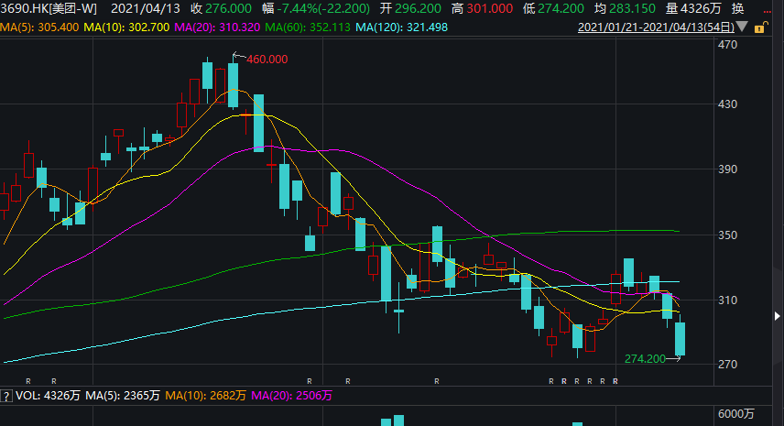The width and height of the screenshot is (784, 426).
Task: Click the 350 price axis label
Action: pyautogui.click(x=727, y=235)
